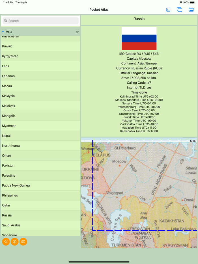
Task: Tap the Currency: Russian Ruble line
Action: (x=139, y=68)
